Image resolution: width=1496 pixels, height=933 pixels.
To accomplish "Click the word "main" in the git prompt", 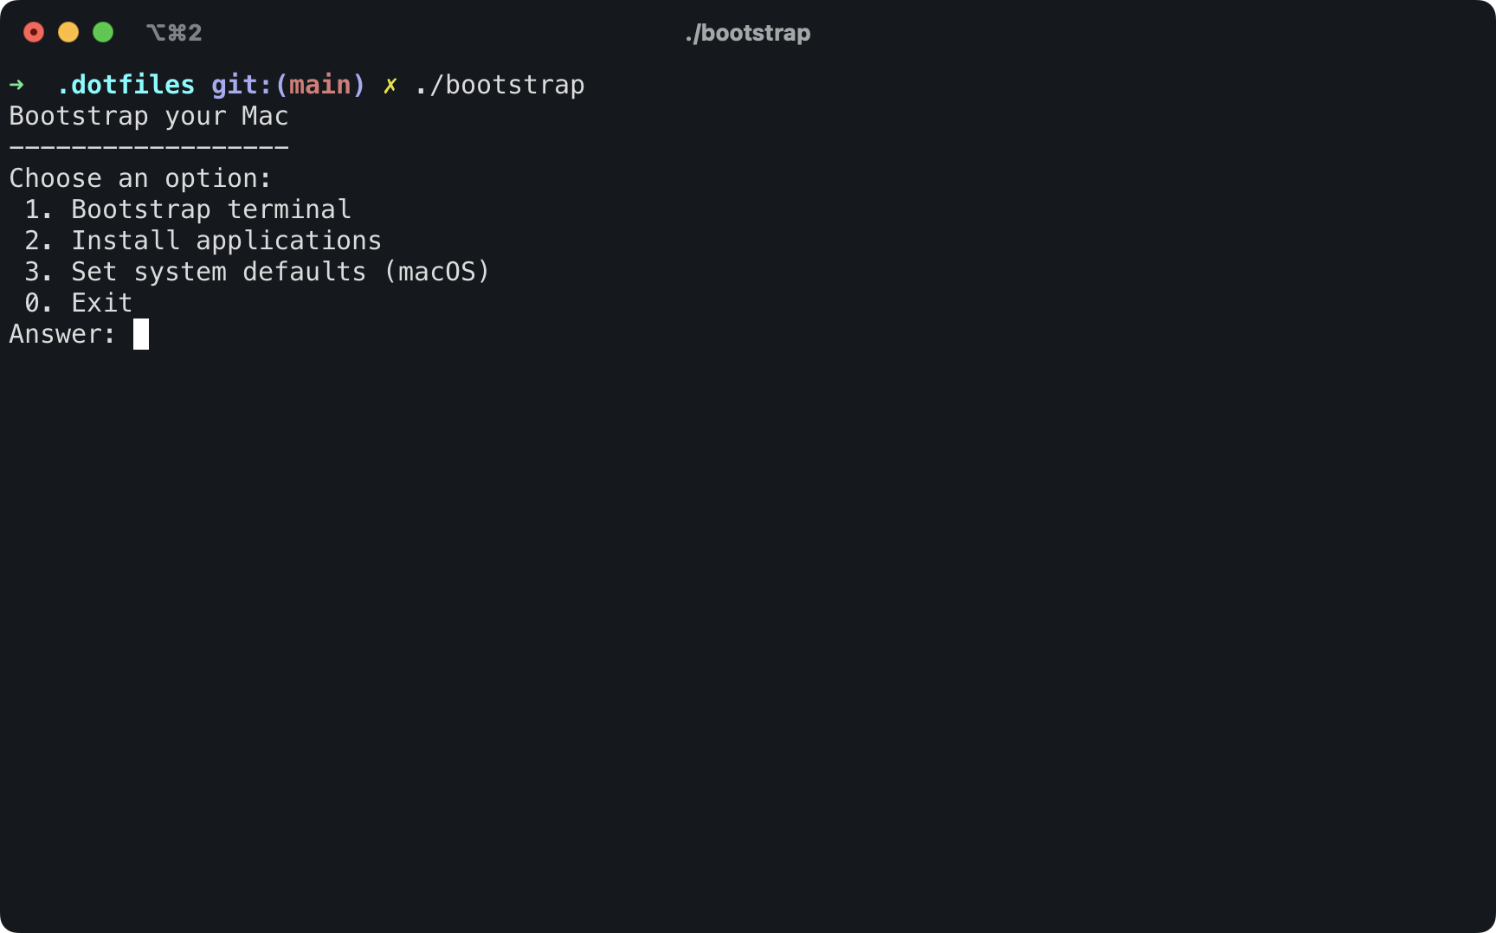I will [319, 85].
